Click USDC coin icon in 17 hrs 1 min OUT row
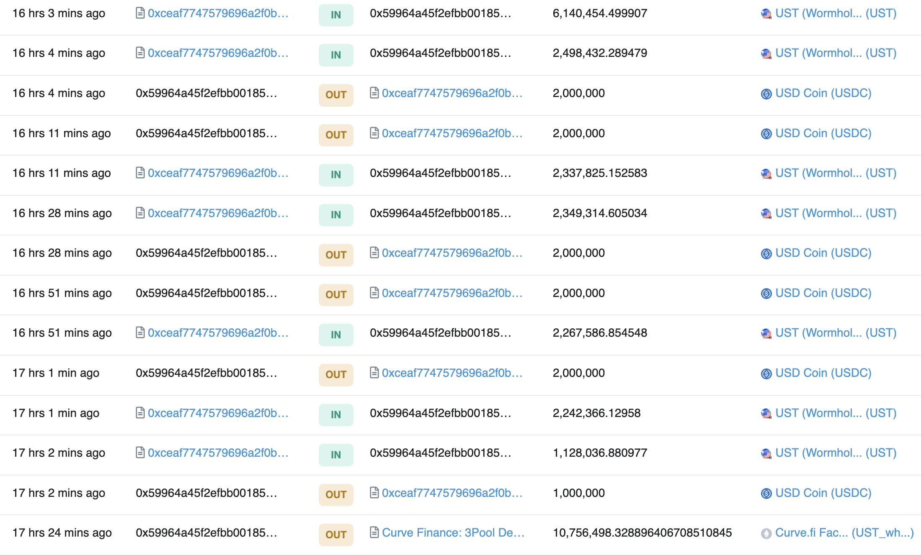This screenshot has height=555, width=921. pyautogui.click(x=766, y=373)
